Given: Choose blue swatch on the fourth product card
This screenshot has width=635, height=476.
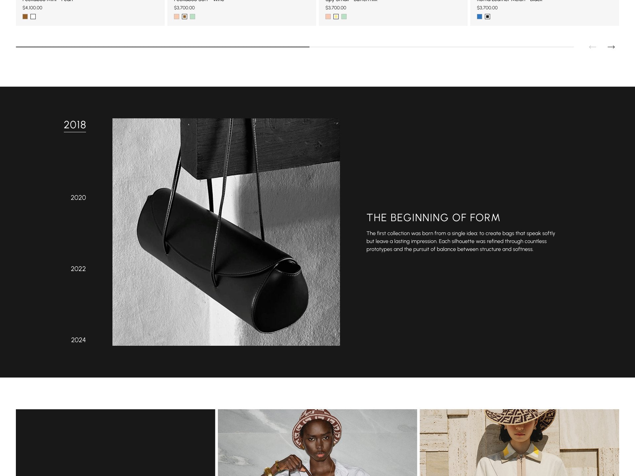Looking at the screenshot, I should click(480, 17).
